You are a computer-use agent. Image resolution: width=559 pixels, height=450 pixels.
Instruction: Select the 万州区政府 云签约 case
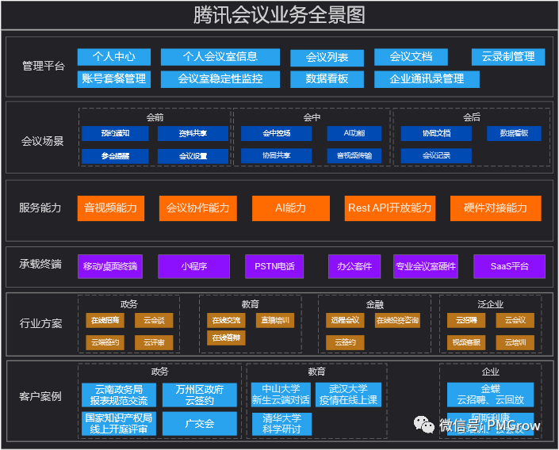point(200,395)
